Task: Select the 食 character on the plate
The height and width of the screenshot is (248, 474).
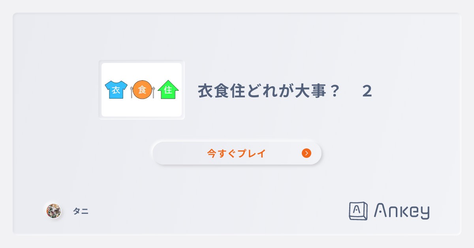Action: click(142, 90)
